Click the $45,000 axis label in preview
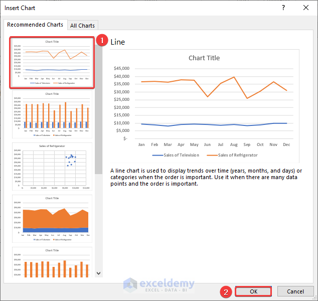The image size is (318, 301). pos(121,68)
